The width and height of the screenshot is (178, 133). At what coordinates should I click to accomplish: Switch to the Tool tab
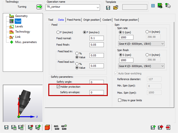[x=51, y=20]
